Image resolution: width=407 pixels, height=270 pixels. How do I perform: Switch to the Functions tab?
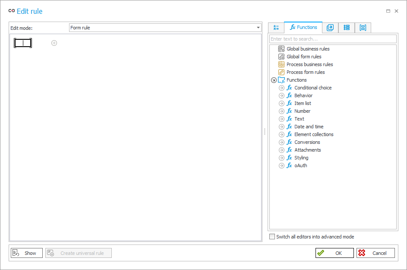[303, 27]
